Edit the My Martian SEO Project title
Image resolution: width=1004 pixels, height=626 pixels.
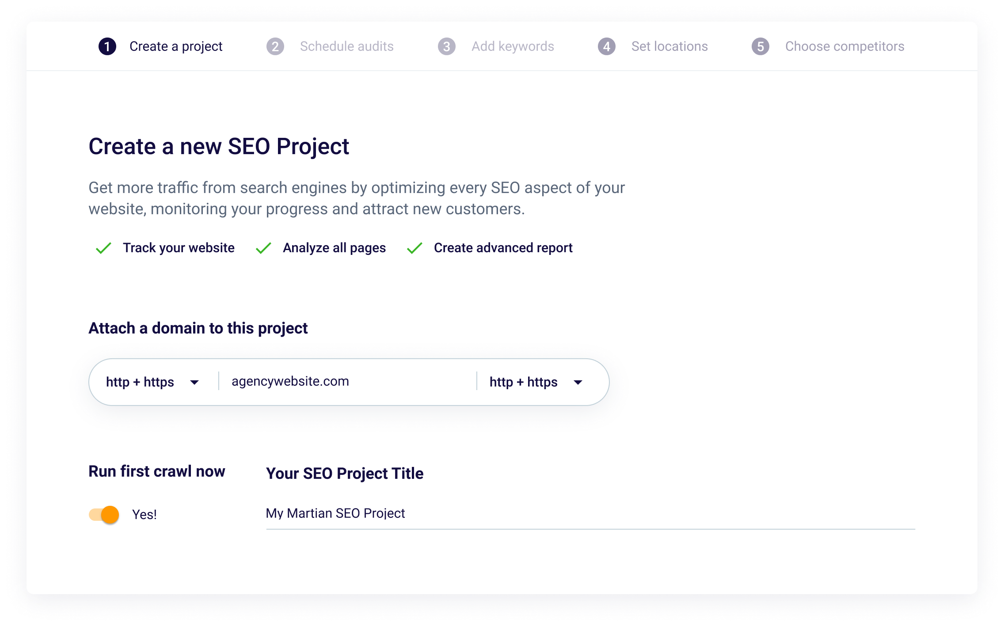[x=335, y=514]
